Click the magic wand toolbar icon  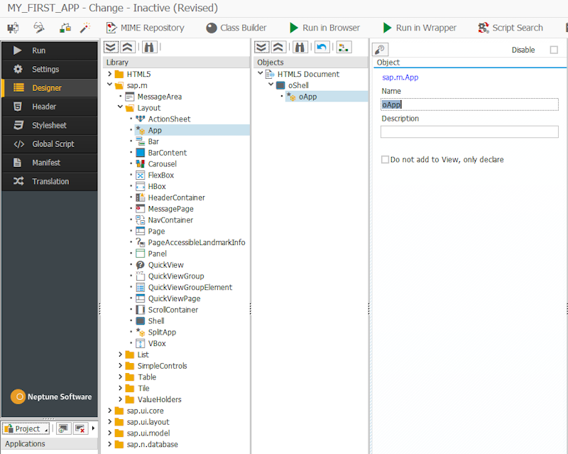click(85, 28)
